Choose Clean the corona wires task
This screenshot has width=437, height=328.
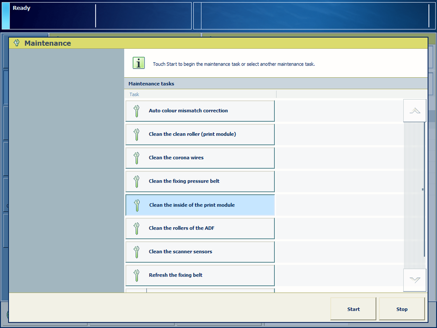(x=200, y=158)
